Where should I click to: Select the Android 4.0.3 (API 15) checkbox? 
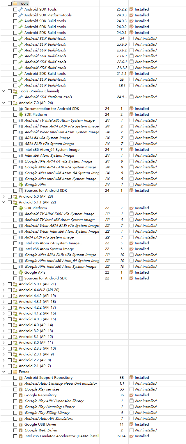tap(10, 319)
